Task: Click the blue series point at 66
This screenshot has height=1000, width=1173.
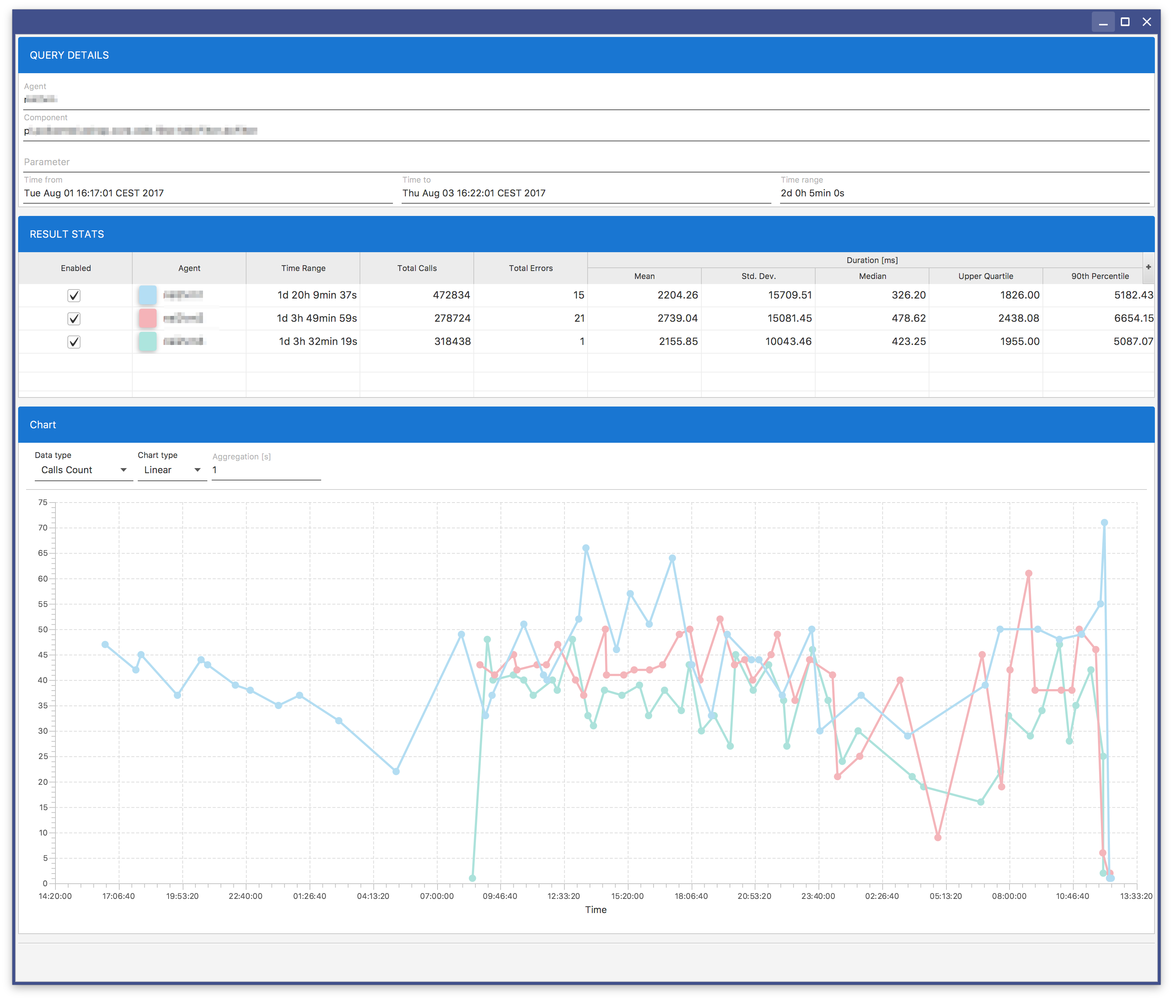Action: click(586, 548)
